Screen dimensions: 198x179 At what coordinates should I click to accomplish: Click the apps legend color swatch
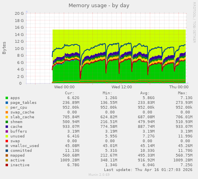(7, 98)
